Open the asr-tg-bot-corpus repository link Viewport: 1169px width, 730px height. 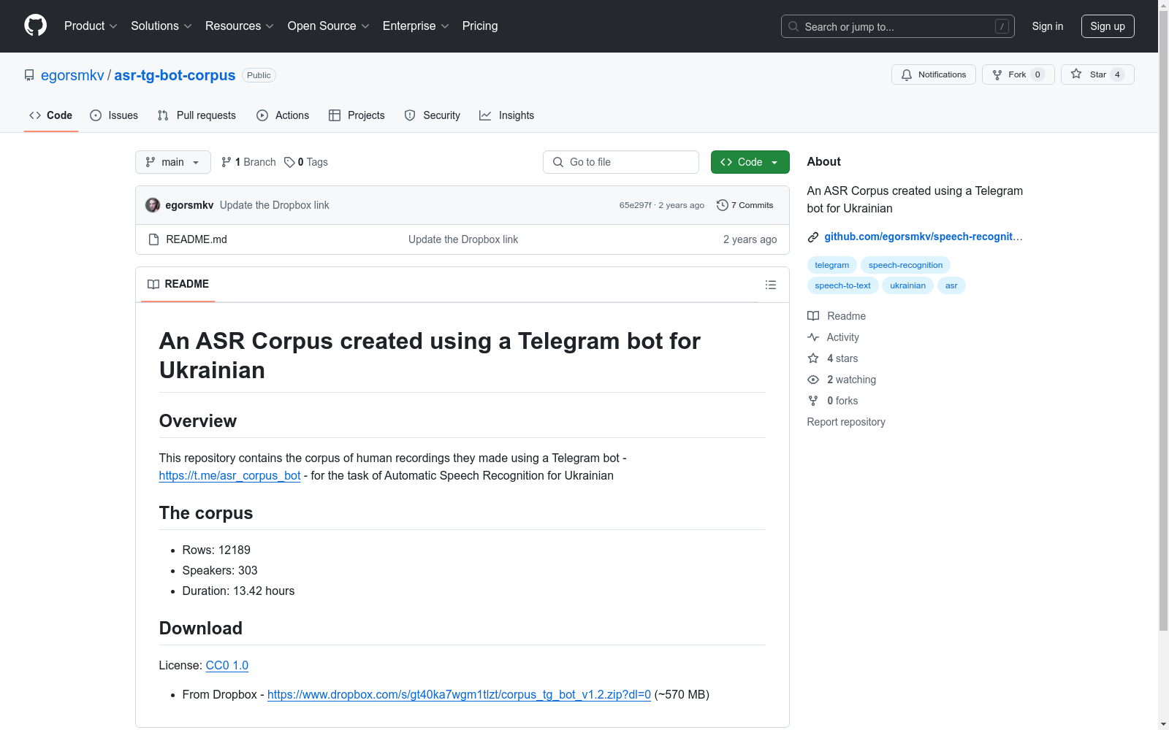175,75
